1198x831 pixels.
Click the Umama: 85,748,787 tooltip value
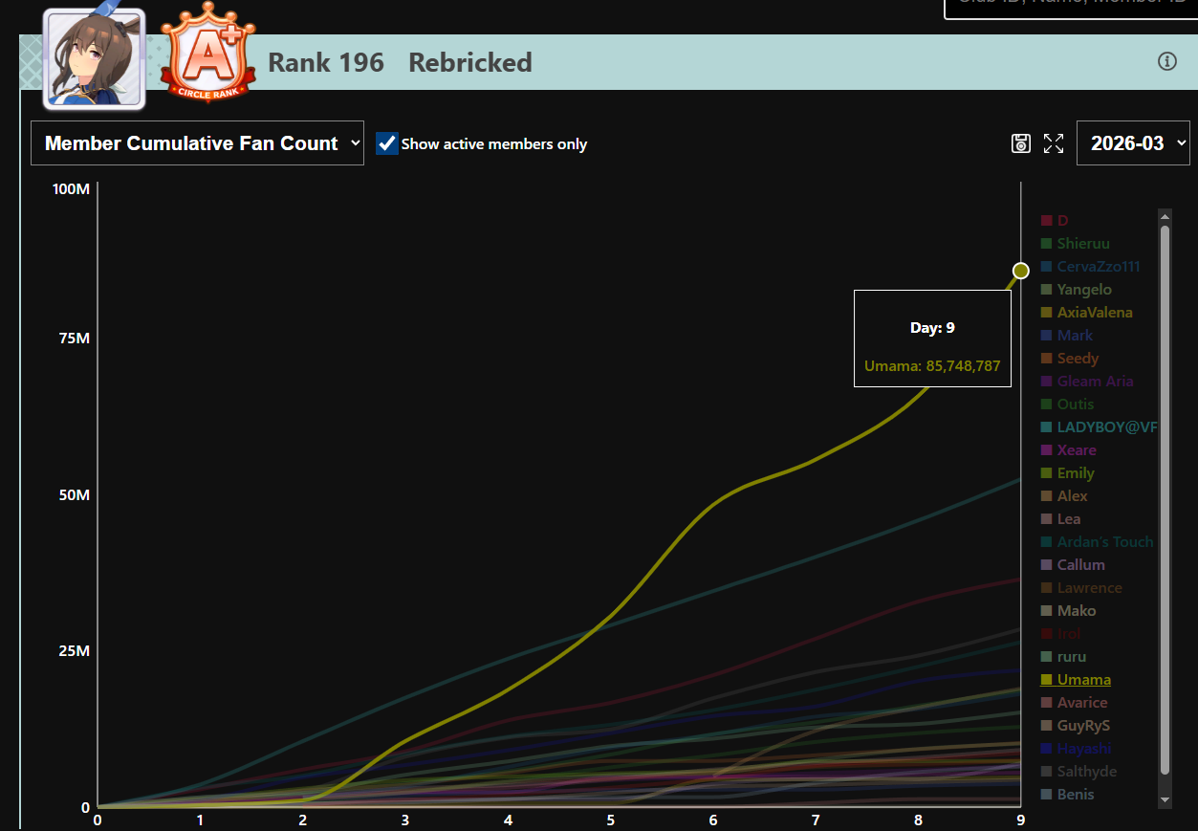932,366
